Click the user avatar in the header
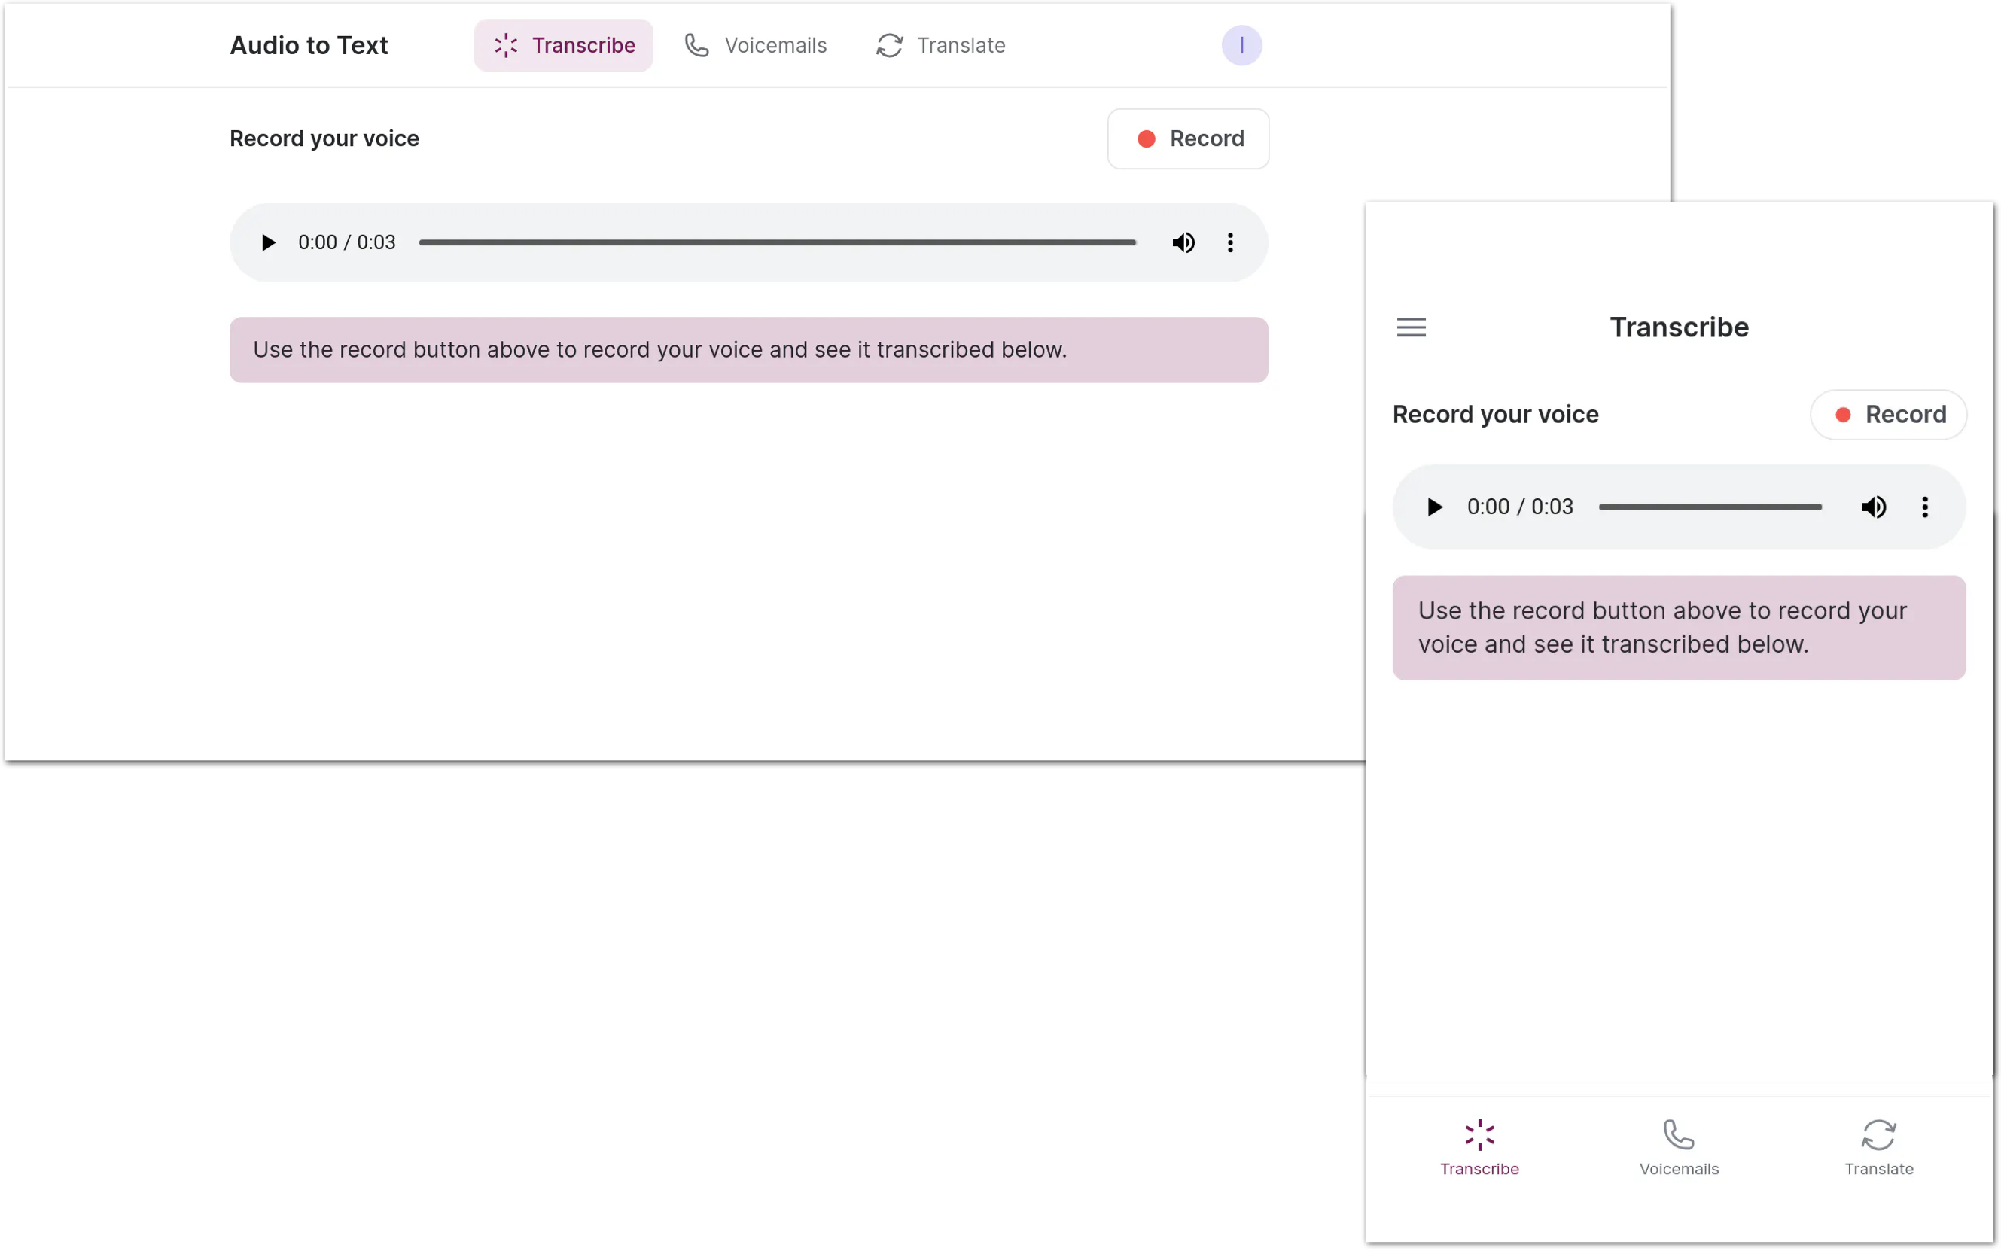 click(x=1241, y=44)
